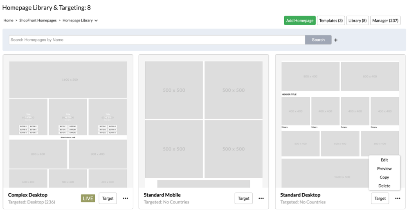Screen dimensions: 409x212
Task: Open Library (8) view
Action: point(357,20)
